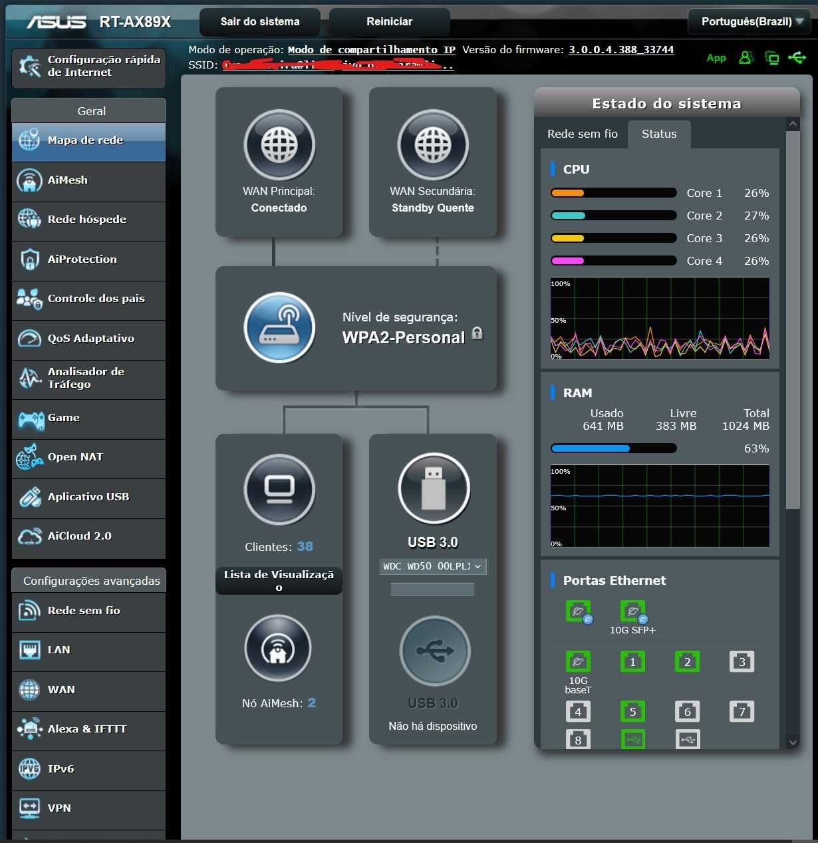Click the WAN globe sidebar icon
818x843 pixels.
(x=30, y=690)
